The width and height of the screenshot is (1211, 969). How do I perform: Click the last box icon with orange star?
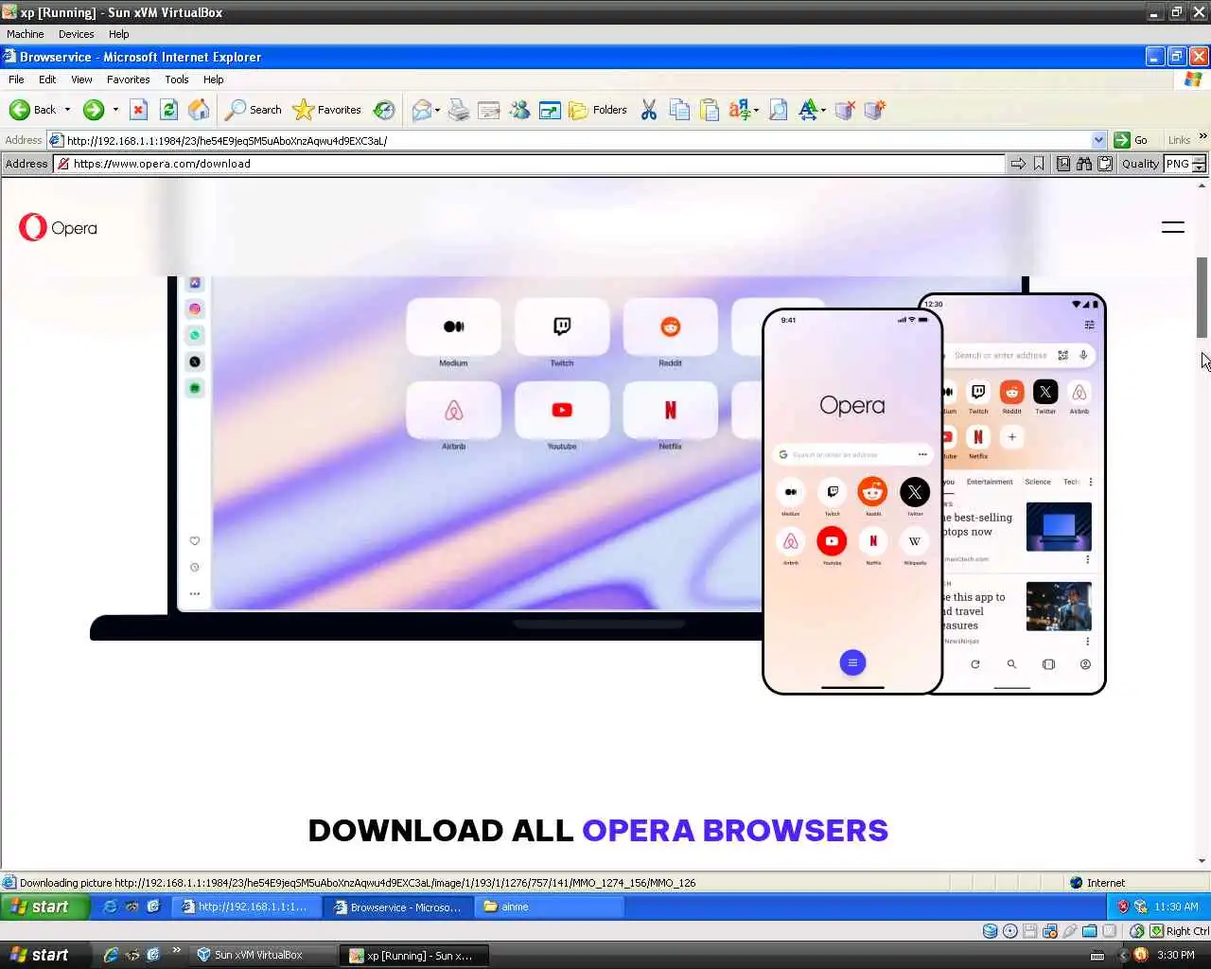pyautogui.click(x=875, y=111)
